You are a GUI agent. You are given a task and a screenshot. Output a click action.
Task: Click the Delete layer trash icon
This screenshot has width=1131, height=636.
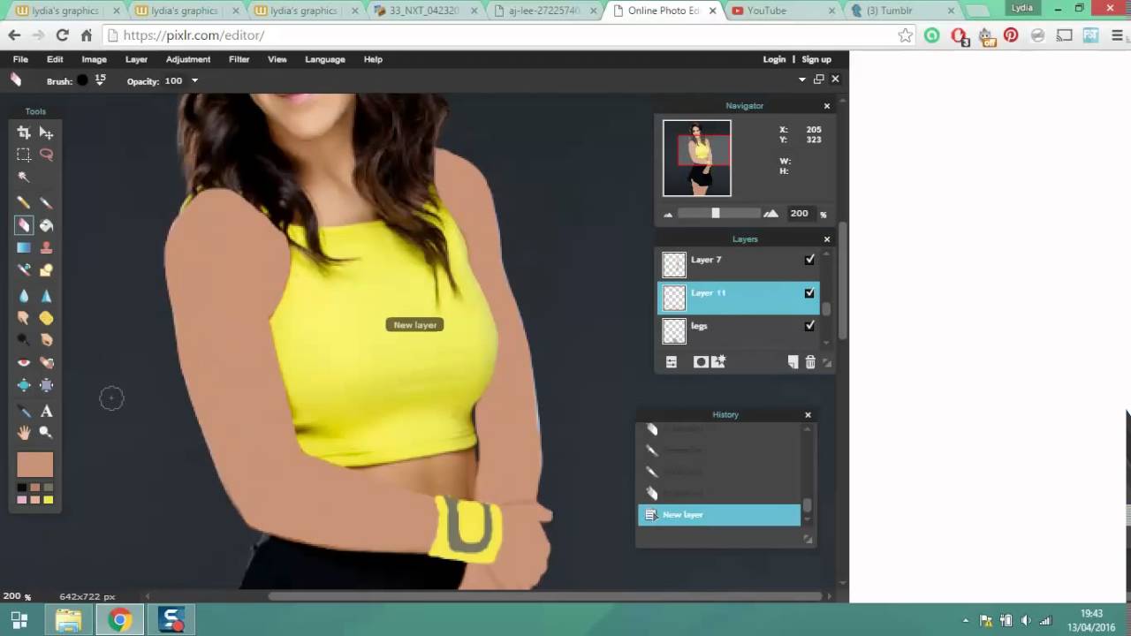(x=810, y=362)
